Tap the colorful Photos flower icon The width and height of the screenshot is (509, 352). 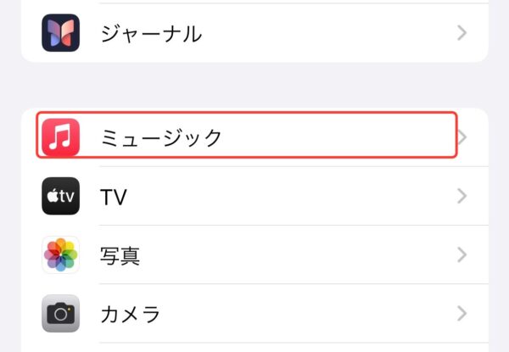click(61, 254)
